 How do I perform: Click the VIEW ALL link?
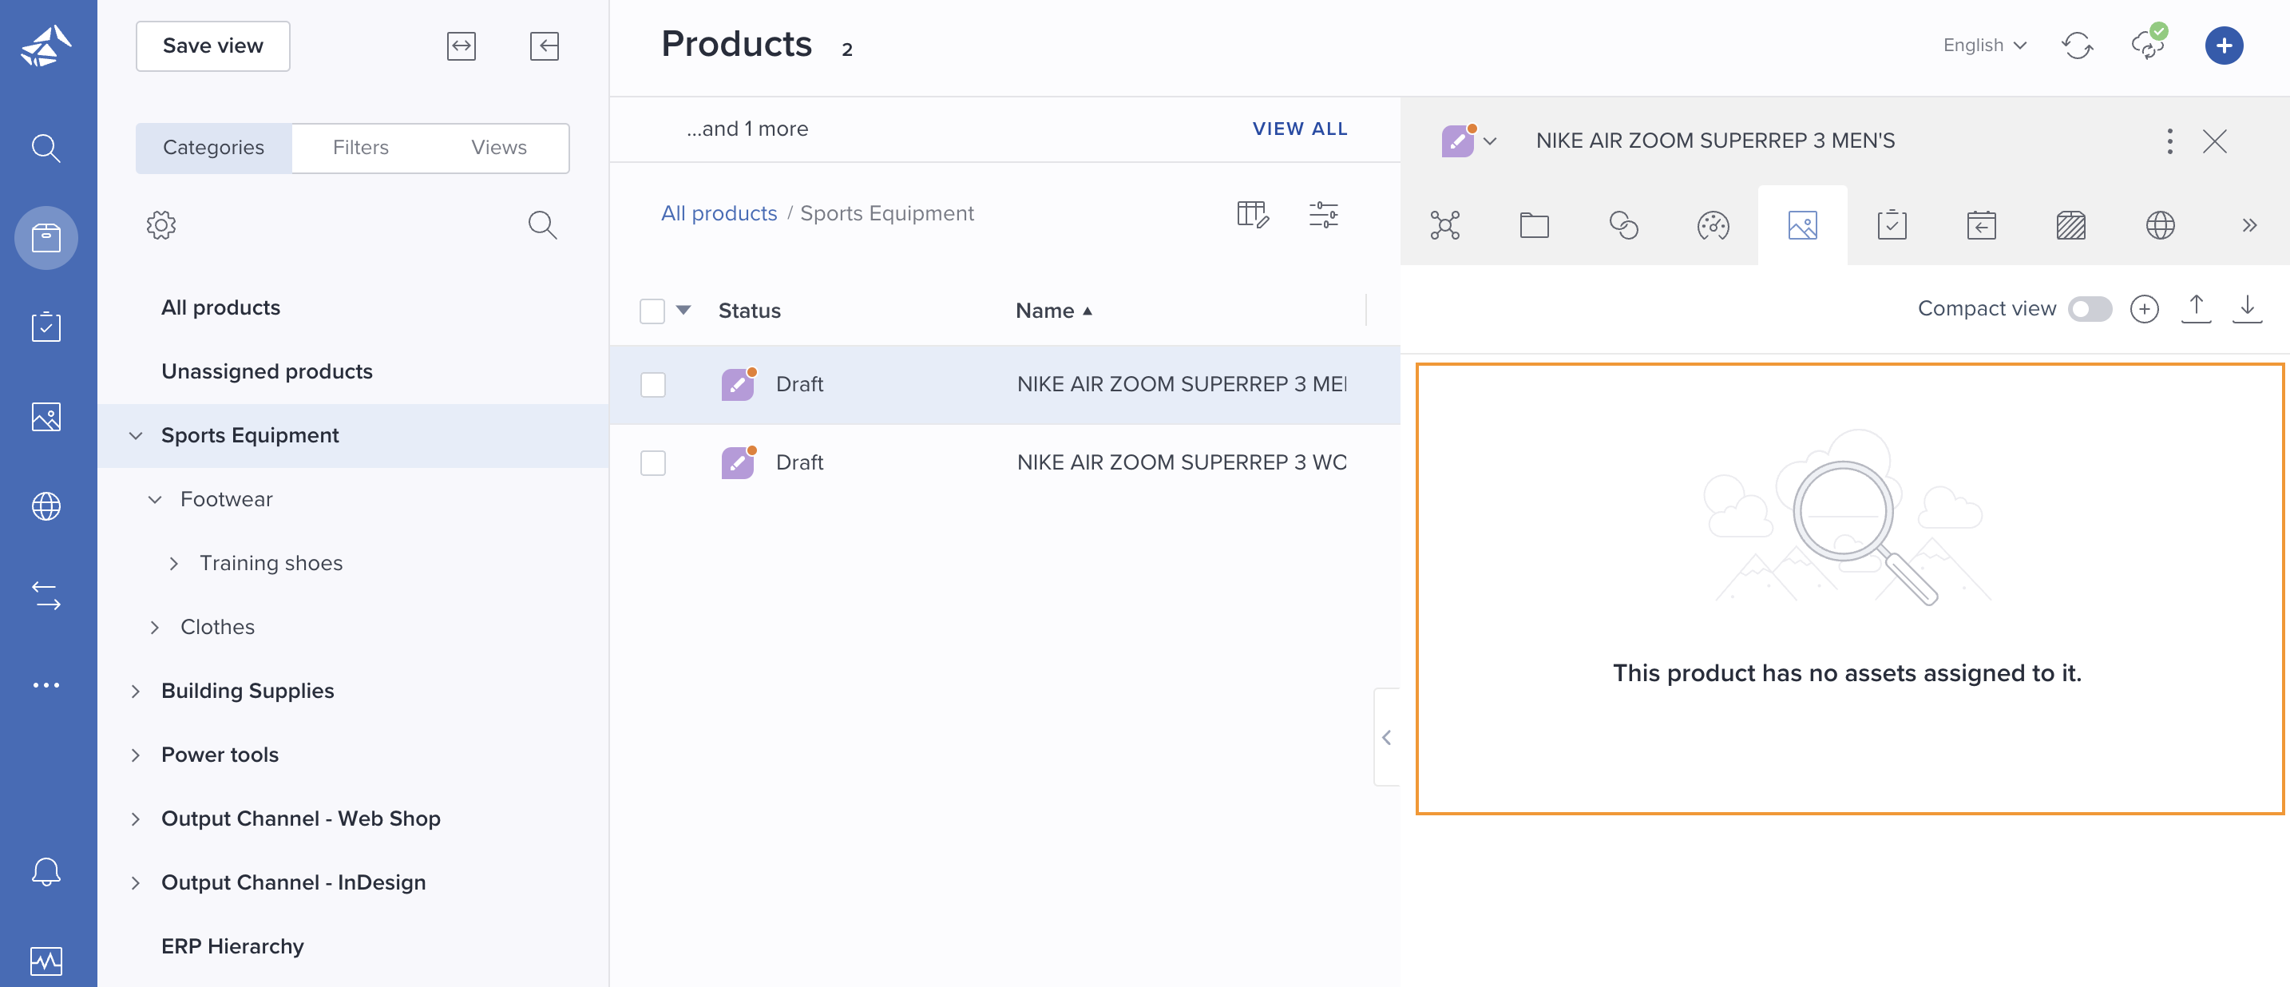click(1300, 129)
